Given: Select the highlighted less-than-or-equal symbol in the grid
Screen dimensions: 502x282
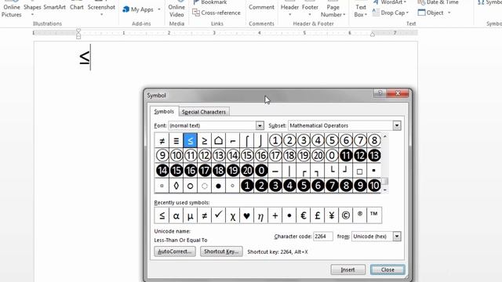Looking at the screenshot, I should (190, 140).
